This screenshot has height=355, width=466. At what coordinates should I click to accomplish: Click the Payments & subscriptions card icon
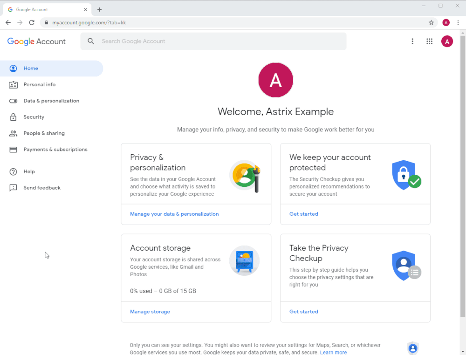13,150
